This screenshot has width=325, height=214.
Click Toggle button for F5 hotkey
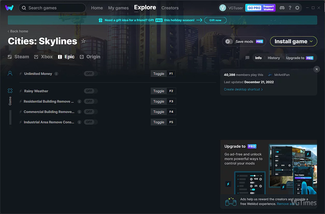[x=159, y=122]
